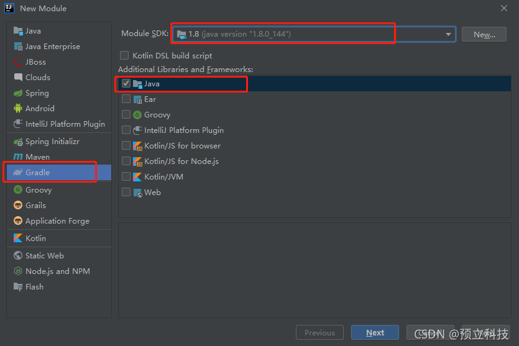Screen dimensions: 519x346
Task: Click the Kotlin/JVM framework icon
Action: tap(137, 176)
